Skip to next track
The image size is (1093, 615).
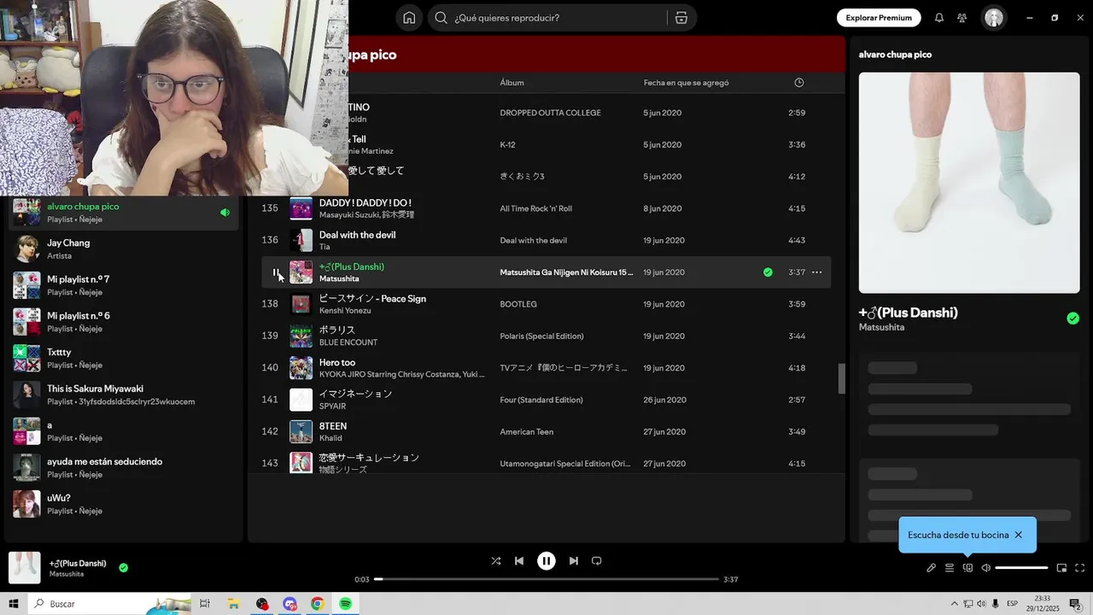click(x=574, y=561)
